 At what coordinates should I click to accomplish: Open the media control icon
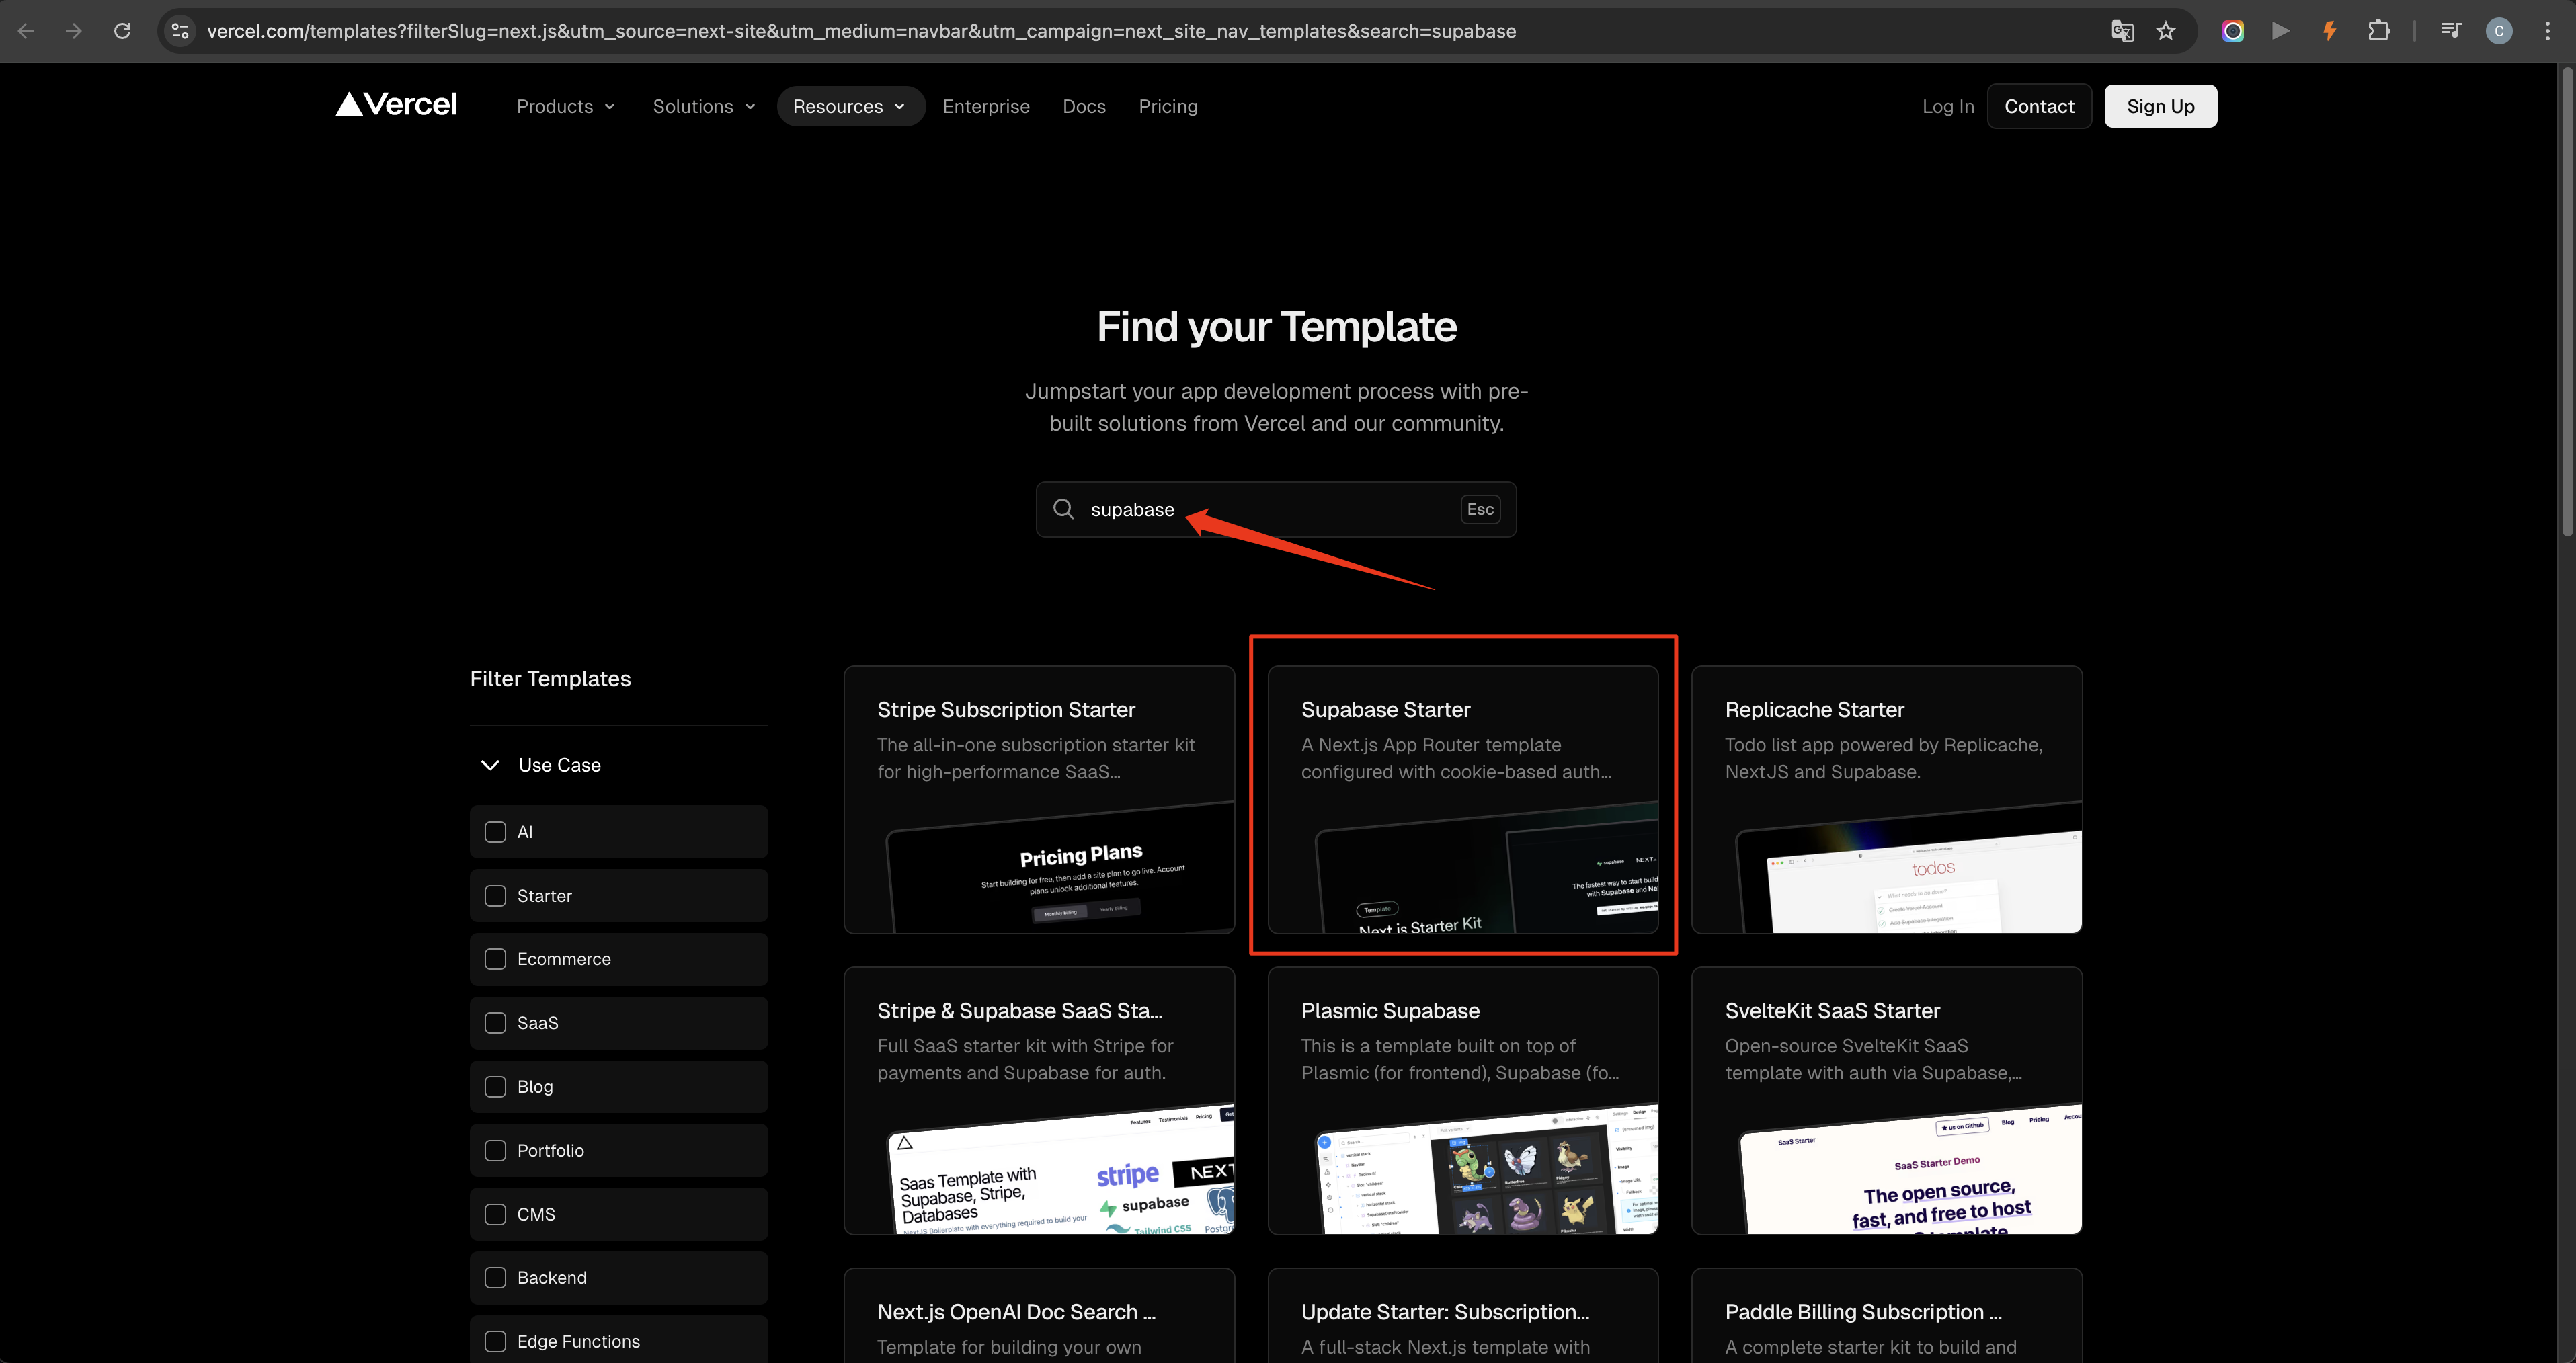click(x=2450, y=31)
